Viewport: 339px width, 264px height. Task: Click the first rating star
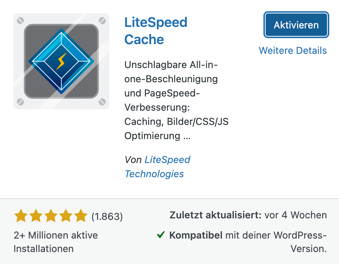tap(21, 216)
